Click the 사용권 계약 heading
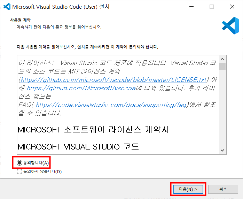The image size is (243, 199). click(x=20, y=20)
